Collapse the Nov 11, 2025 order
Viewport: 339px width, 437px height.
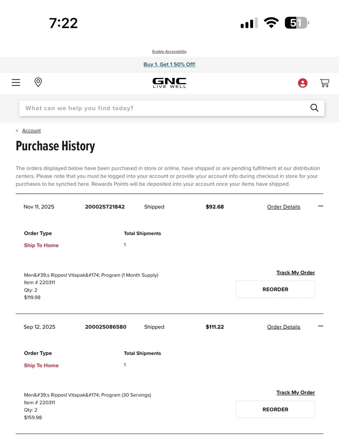pyautogui.click(x=320, y=206)
